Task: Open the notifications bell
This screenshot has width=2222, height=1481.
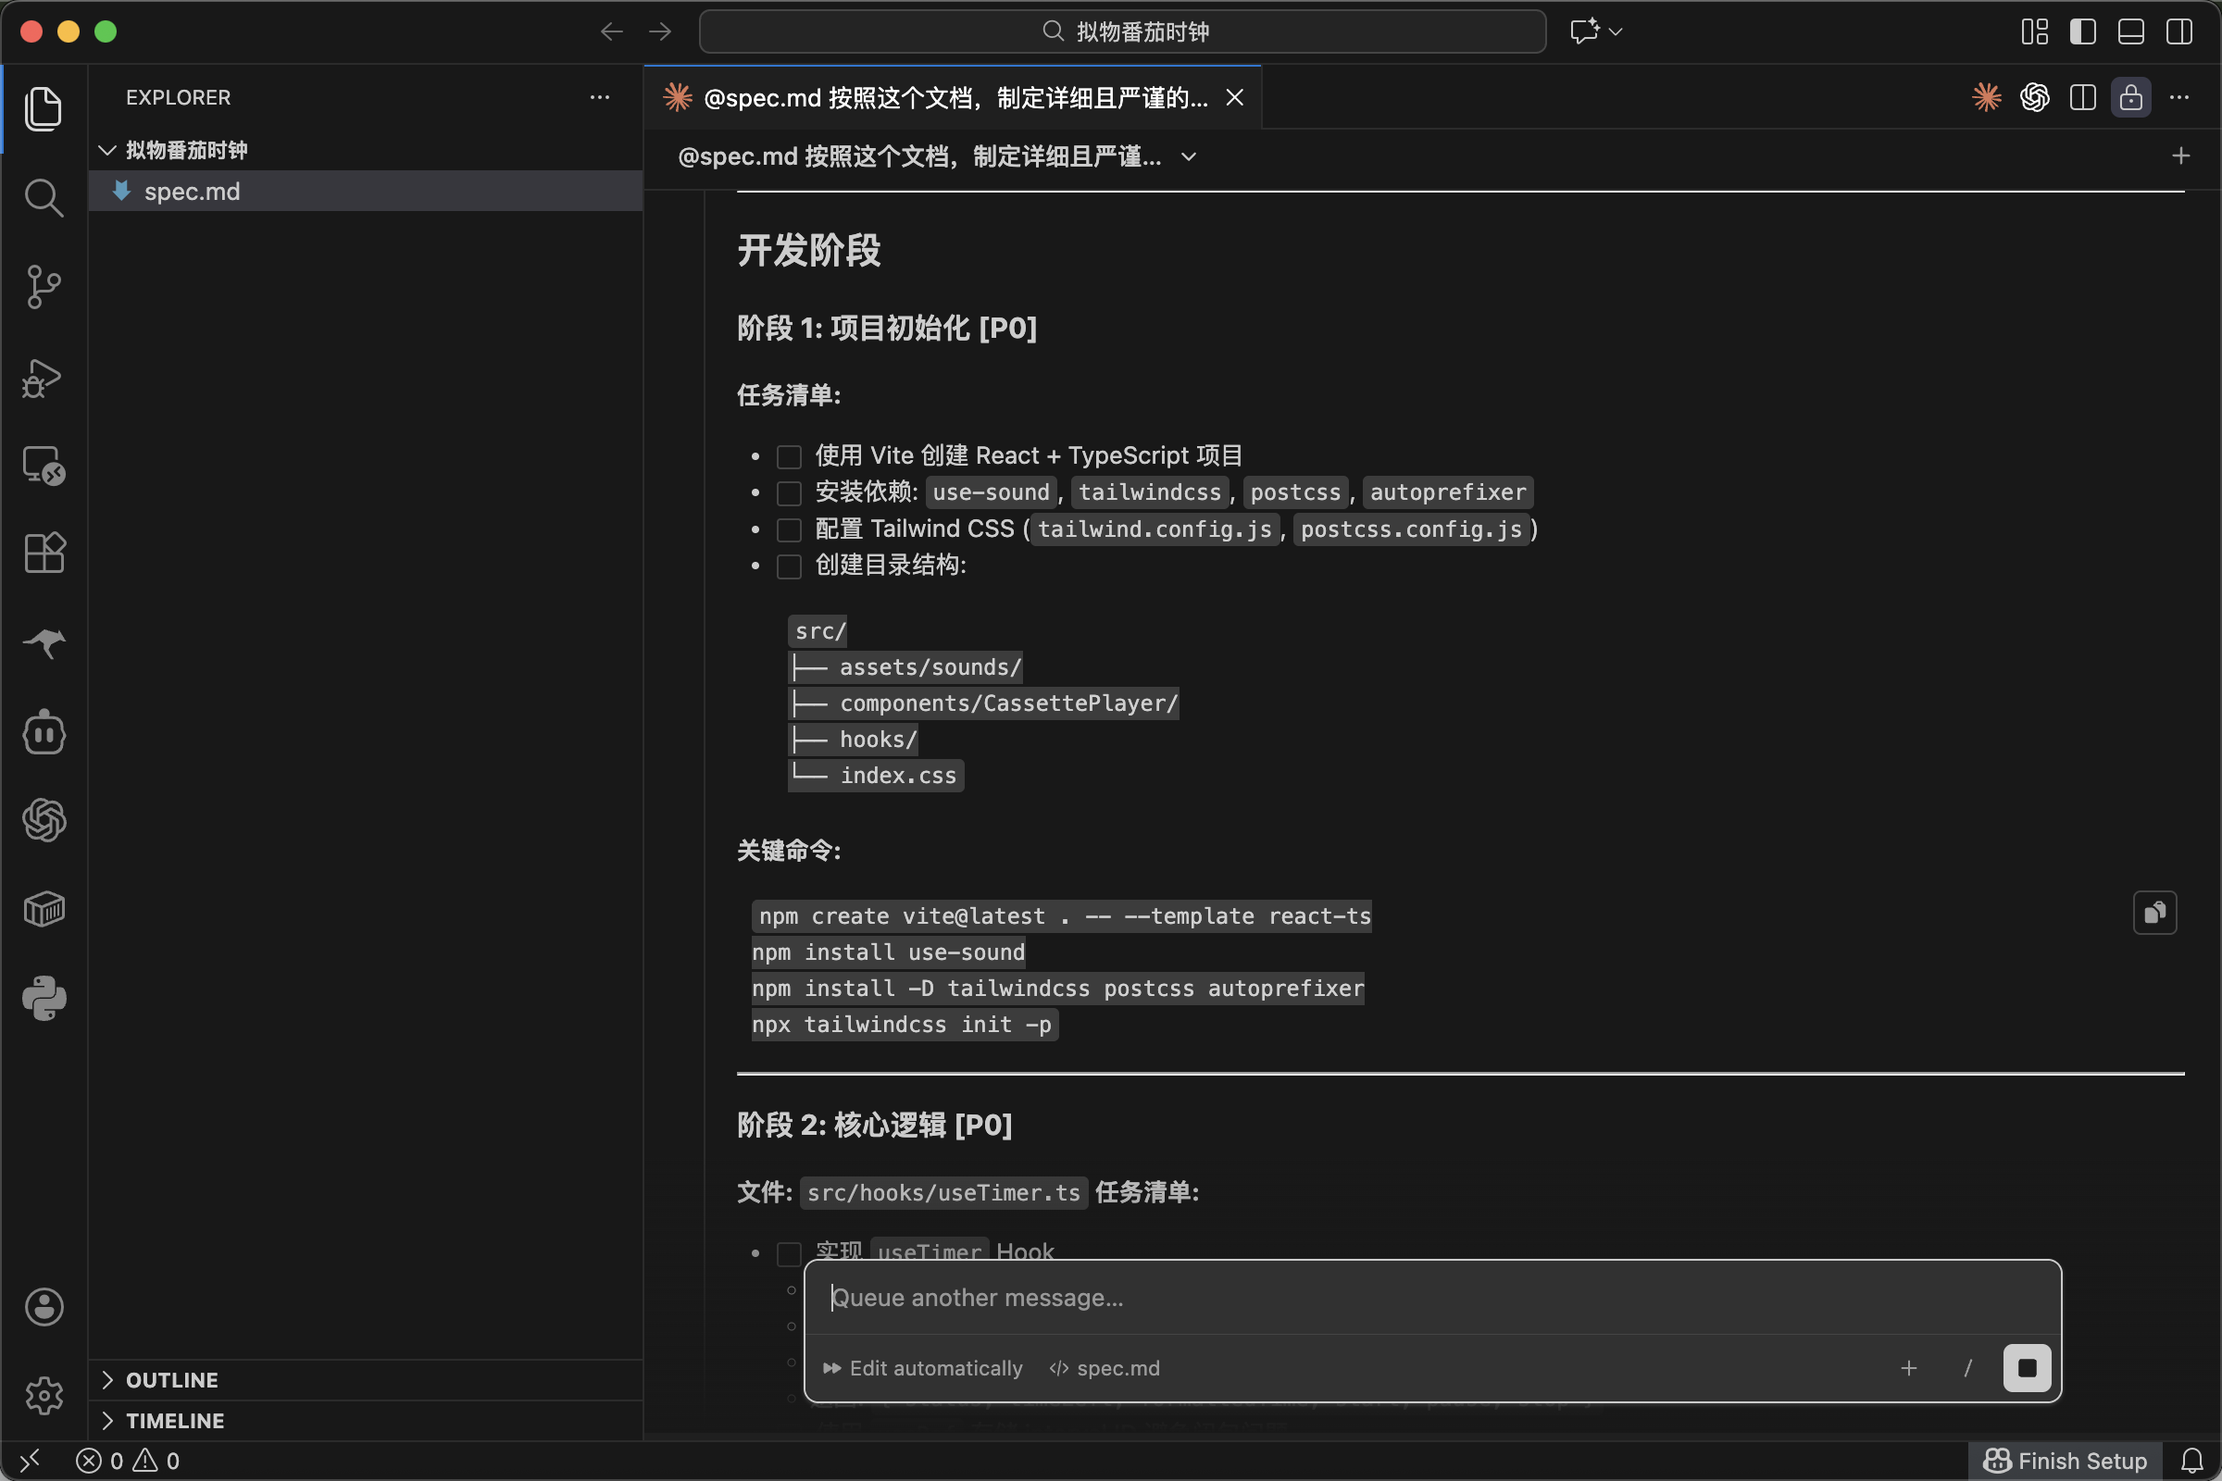Action: (2192, 1461)
